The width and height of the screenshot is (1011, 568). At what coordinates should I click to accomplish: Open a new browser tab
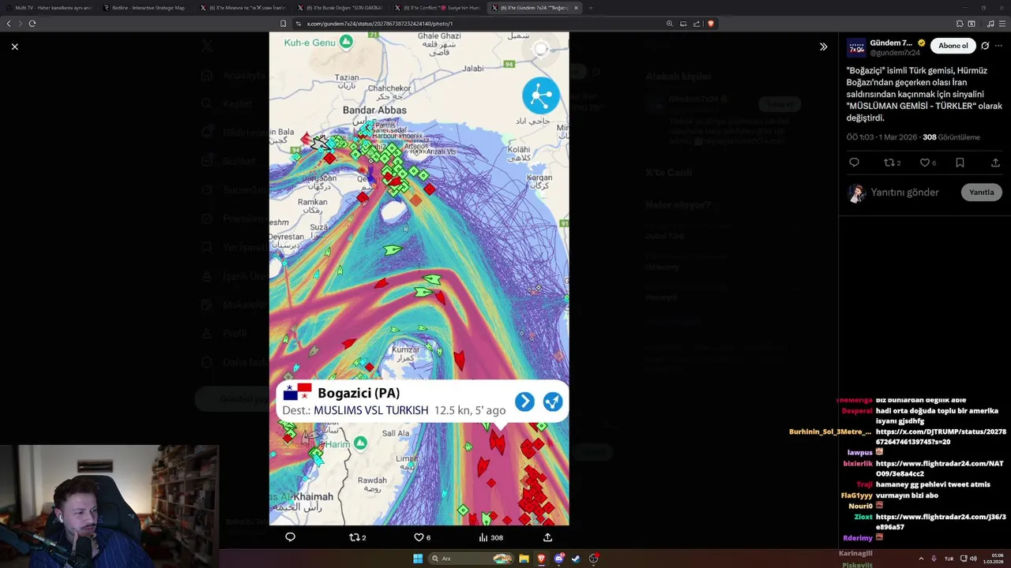(x=591, y=7)
